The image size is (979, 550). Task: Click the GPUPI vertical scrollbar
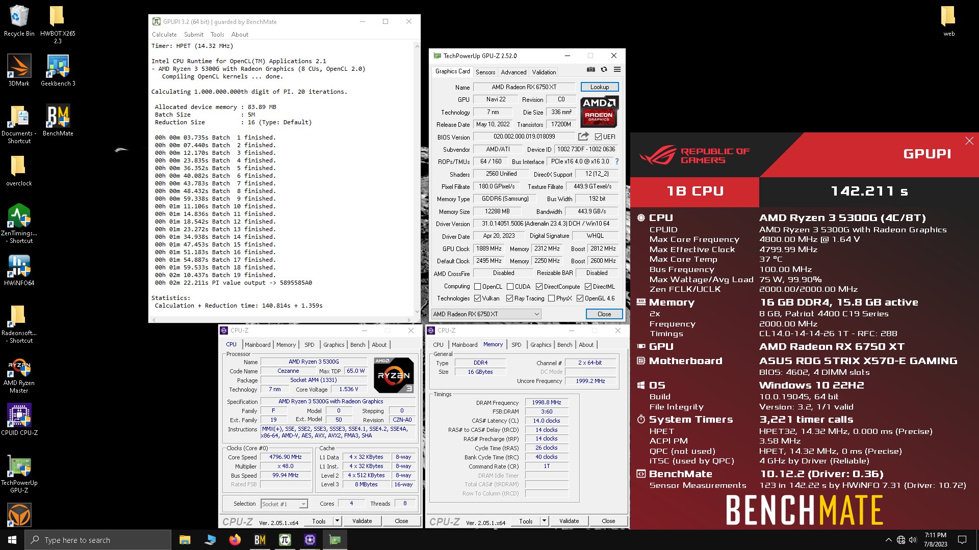[x=417, y=178]
